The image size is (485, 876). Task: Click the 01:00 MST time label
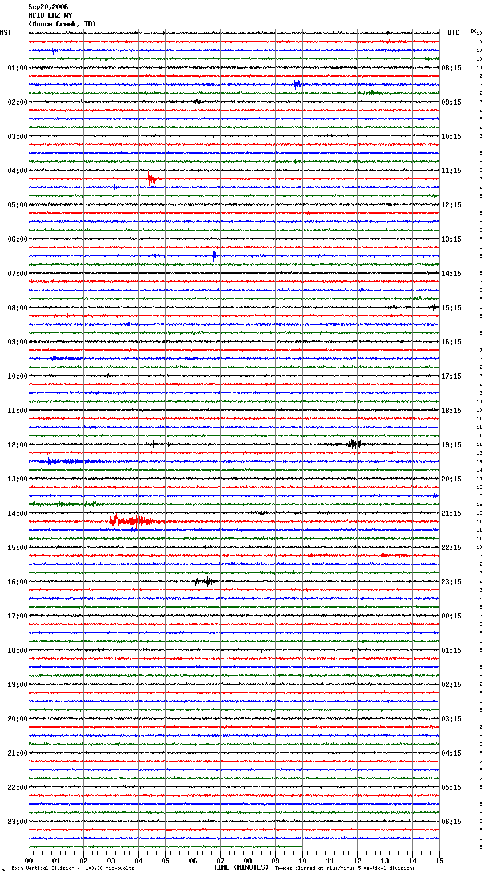coord(17,68)
